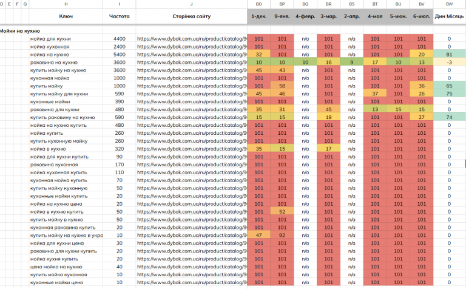Click position 27 in 6-июл. column
This screenshot has width=466, height=289.
click(422, 117)
